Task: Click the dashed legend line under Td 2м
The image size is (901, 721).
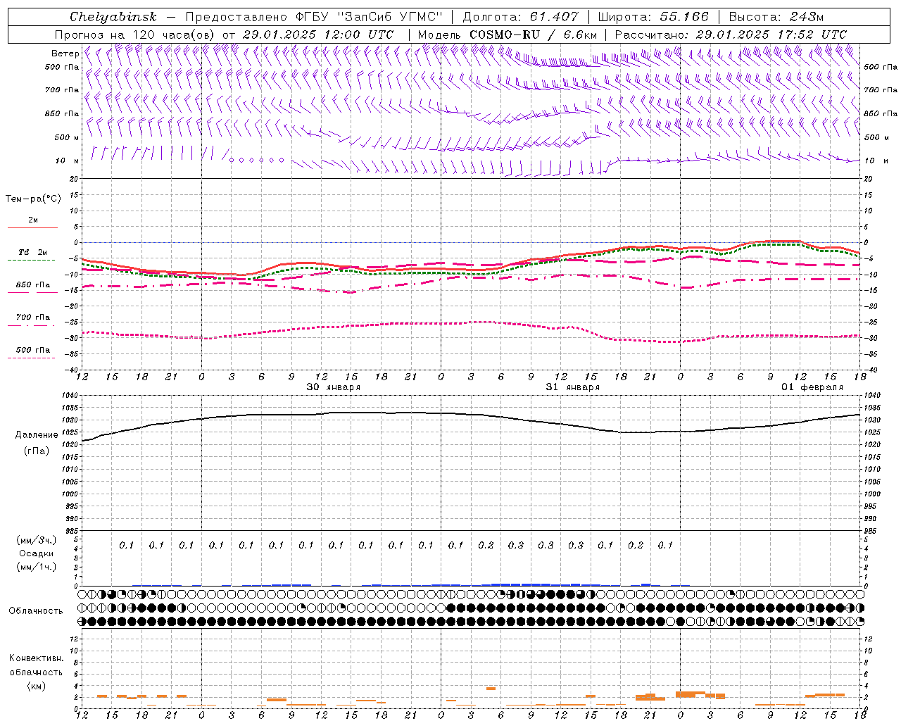Action: click(31, 260)
